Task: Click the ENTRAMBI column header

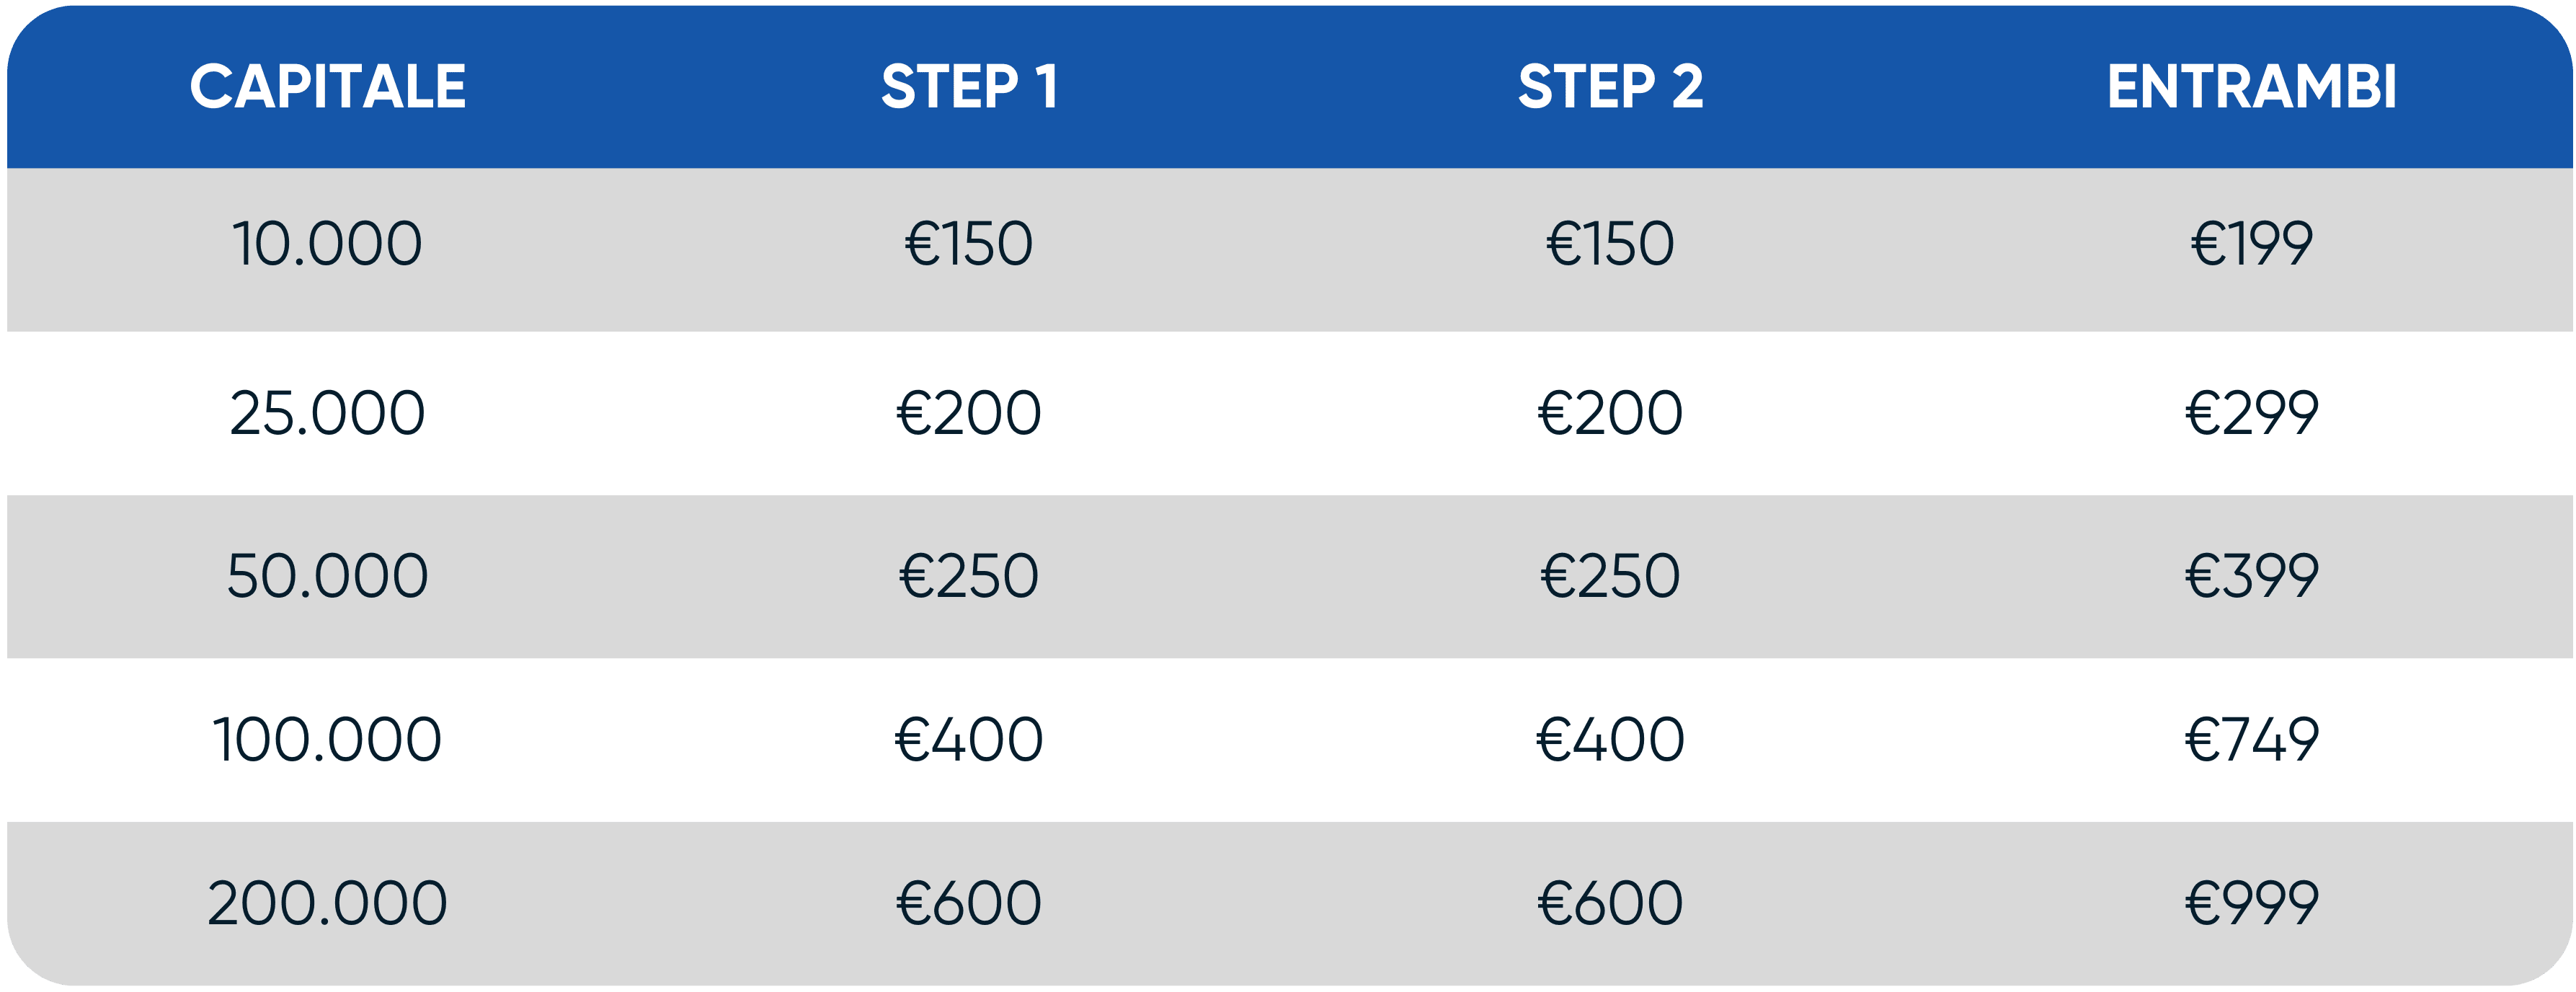Action: click(2251, 87)
